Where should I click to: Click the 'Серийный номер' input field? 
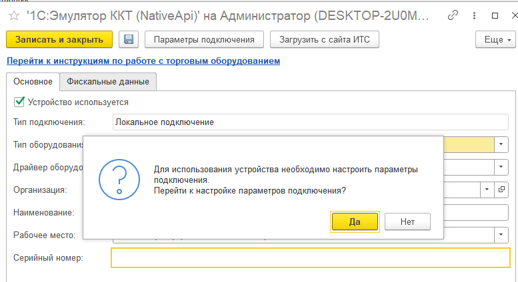[310, 257]
